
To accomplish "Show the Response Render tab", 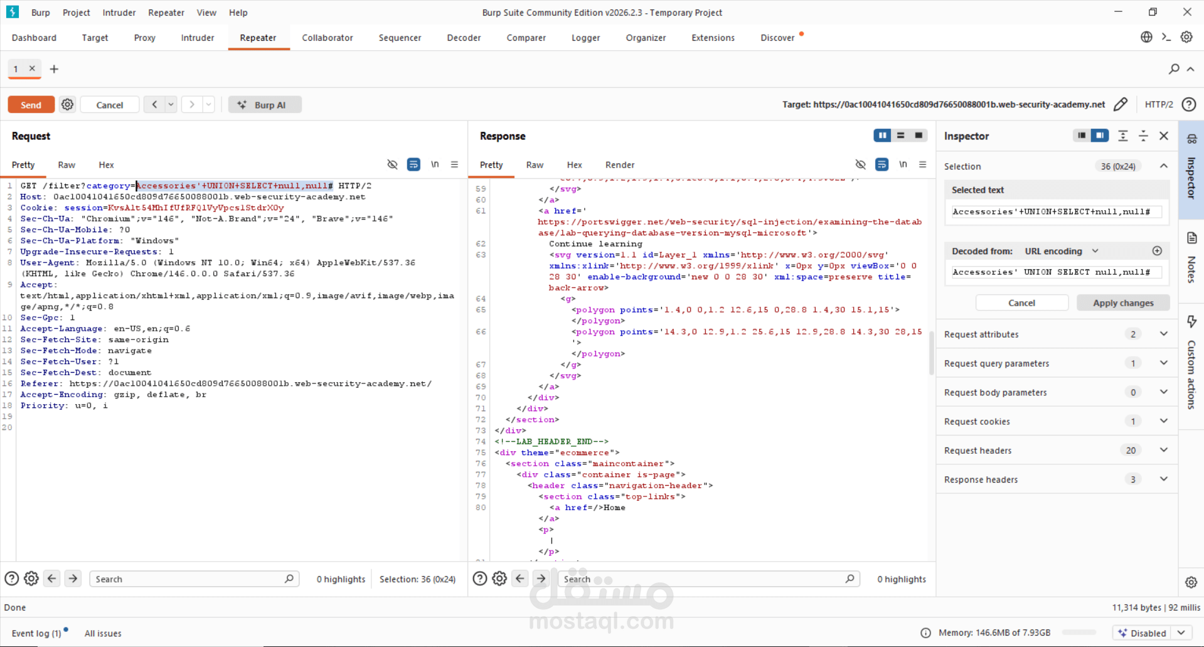I will (x=620, y=164).
